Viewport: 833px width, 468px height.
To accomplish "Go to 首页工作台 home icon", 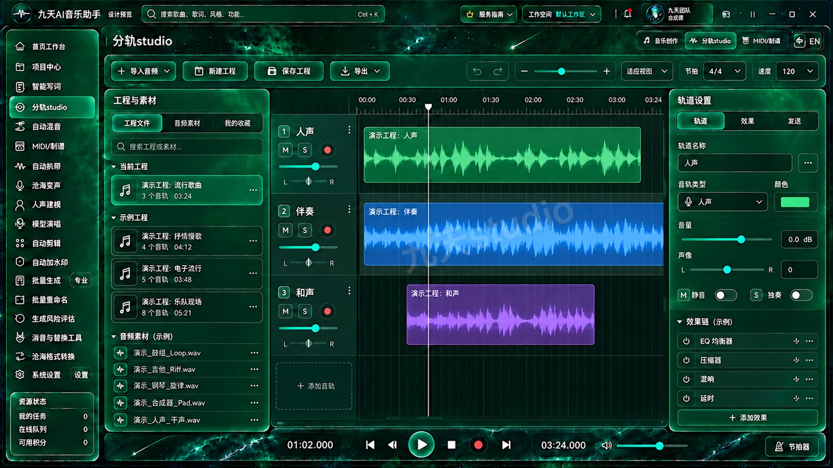I will [20, 46].
